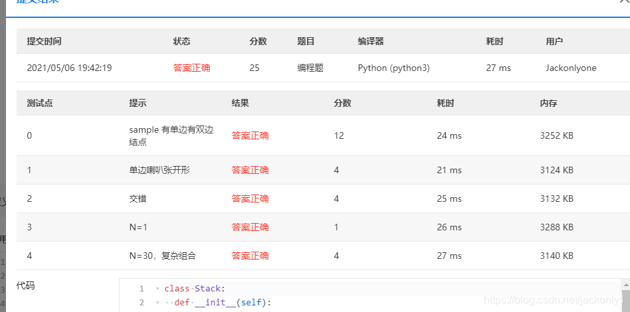This screenshot has width=630, height=312.
Task: Click the 测试点 column header
Action: point(40,103)
